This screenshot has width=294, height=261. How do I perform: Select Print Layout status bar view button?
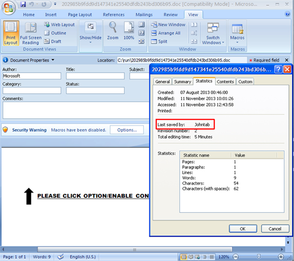pos(184,257)
